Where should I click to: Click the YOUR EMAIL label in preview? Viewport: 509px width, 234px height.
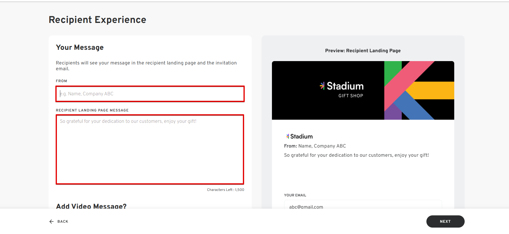pos(295,195)
